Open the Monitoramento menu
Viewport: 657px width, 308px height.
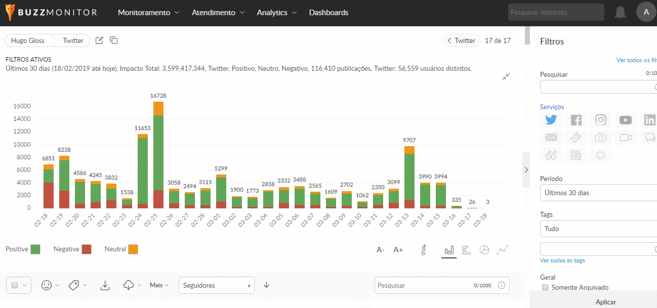click(148, 13)
